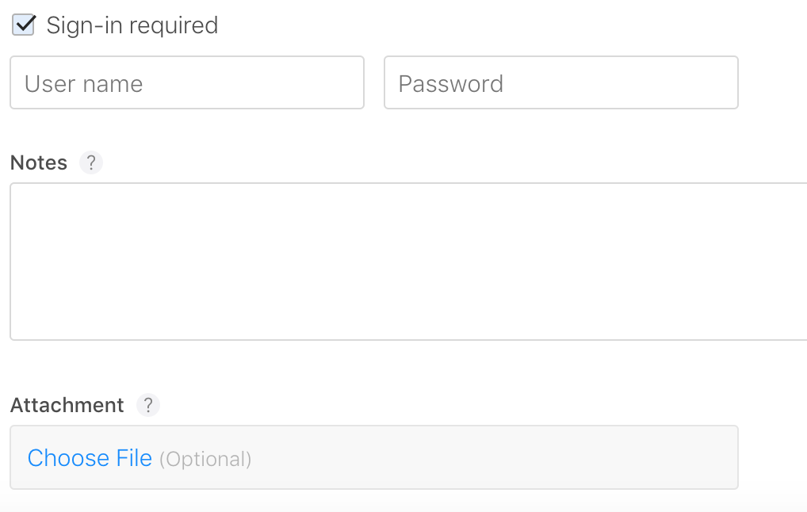
Task: Open the Choose File link
Action: tap(90, 457)
